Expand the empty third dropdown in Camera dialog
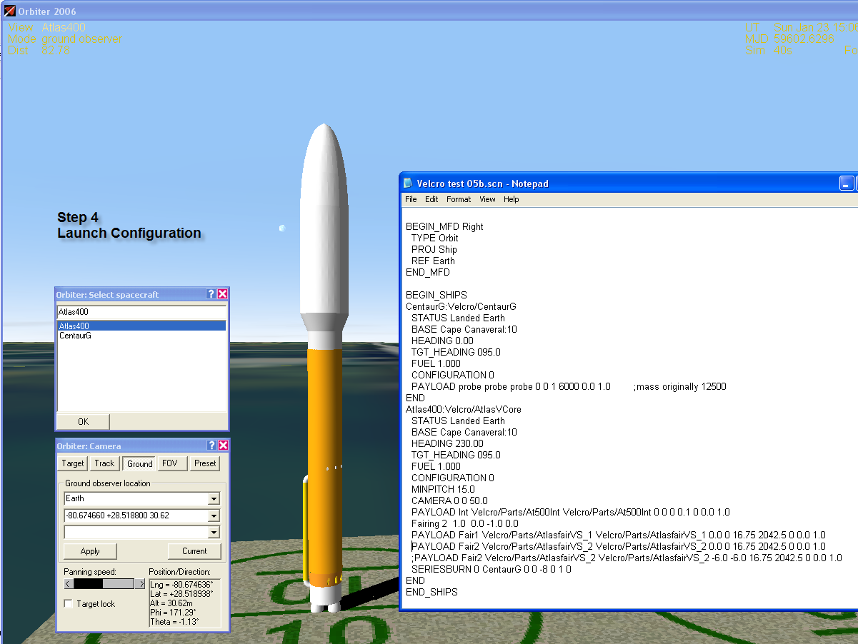 coord(214,533)
